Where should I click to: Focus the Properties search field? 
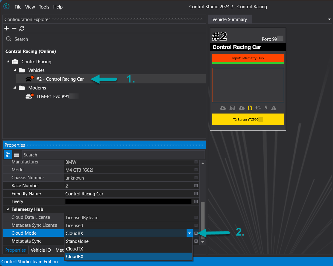coord(114,155)
